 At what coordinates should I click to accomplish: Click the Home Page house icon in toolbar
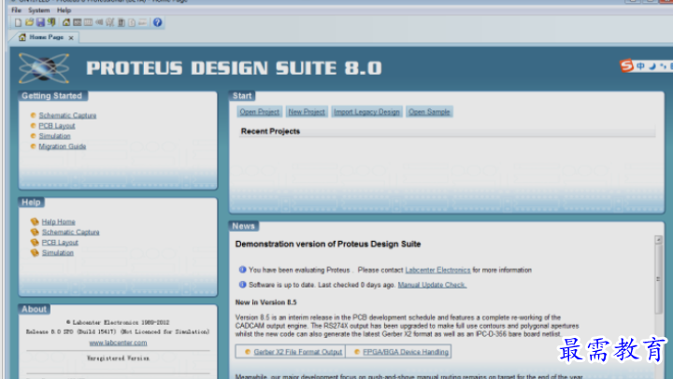coord(66,22)
